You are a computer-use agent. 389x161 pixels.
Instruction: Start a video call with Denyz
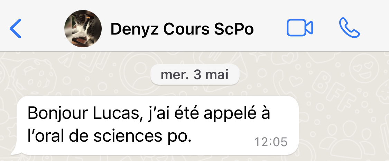(x=300, y=28)
